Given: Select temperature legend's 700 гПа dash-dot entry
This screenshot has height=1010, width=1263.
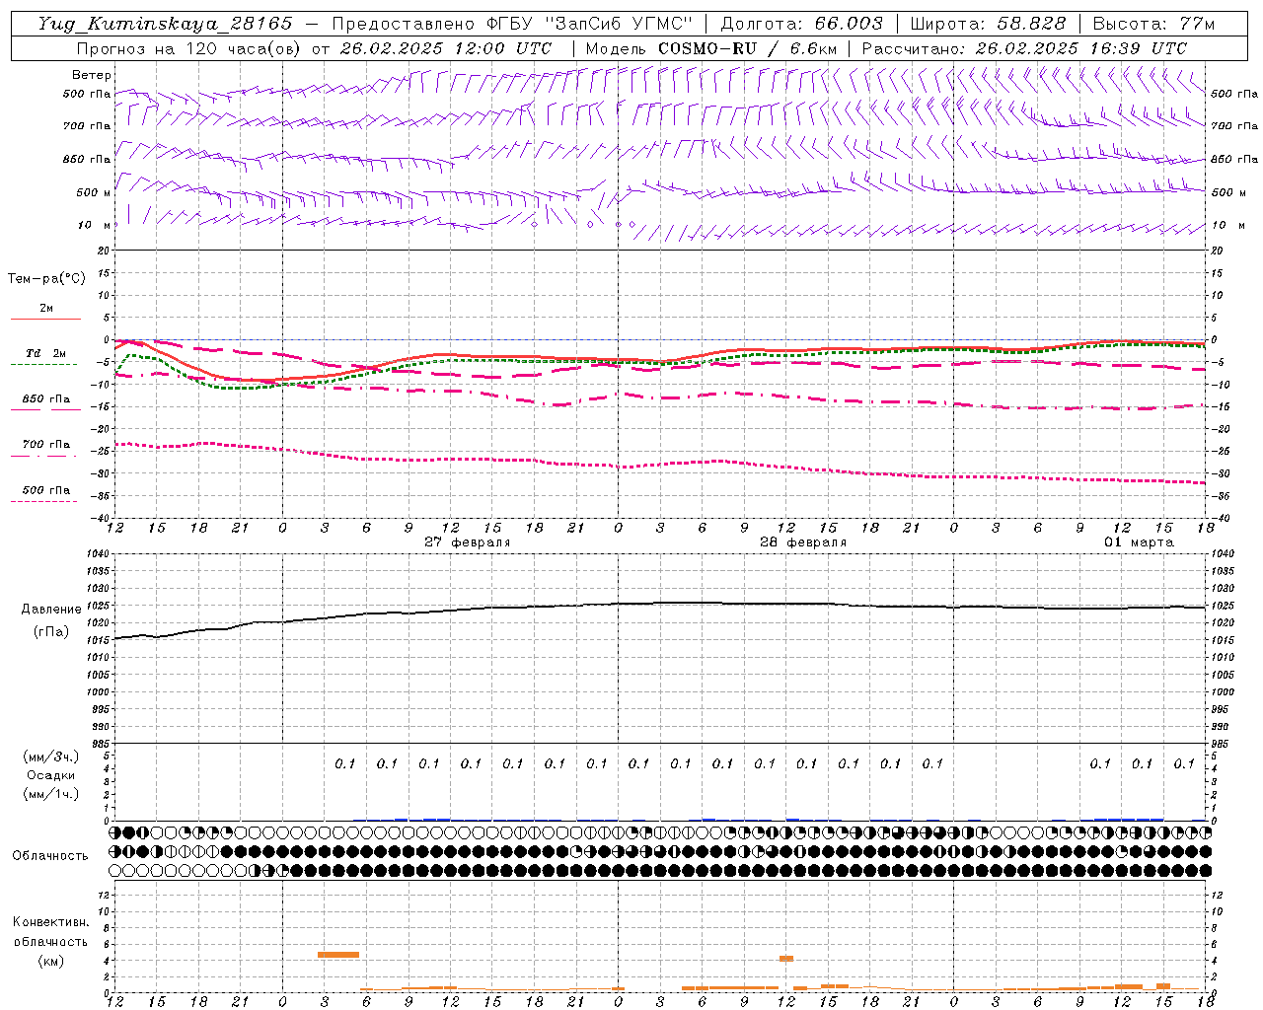Looking at the screenshot, I should (44, 446).
